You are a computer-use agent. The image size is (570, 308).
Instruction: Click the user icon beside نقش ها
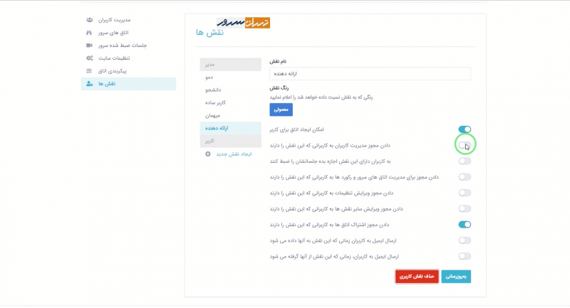[89, 84]
